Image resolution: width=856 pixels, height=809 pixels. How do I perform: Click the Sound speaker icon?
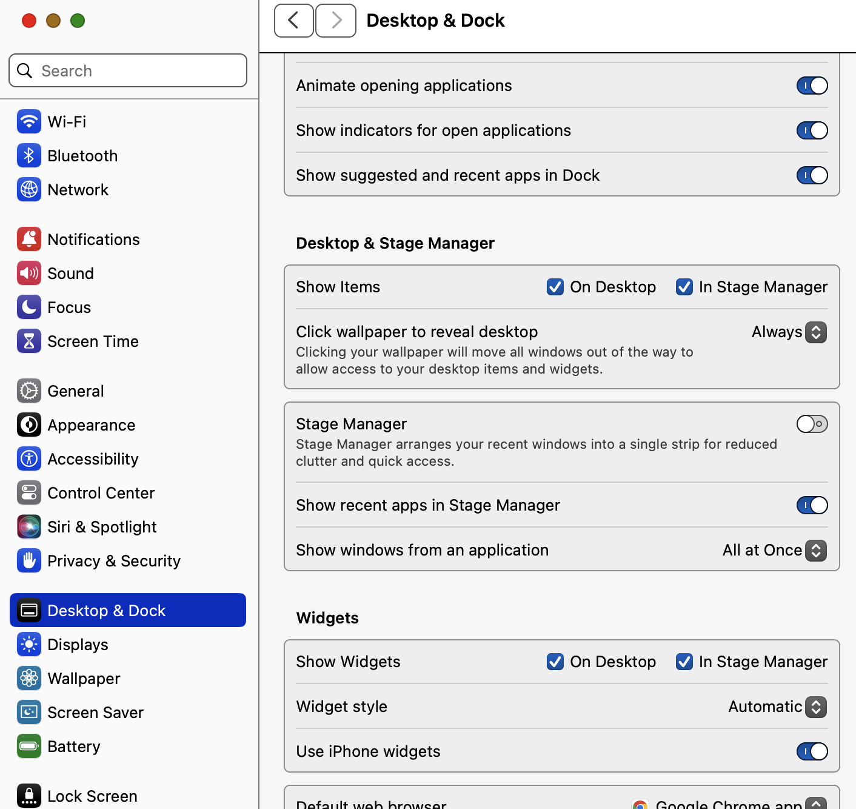(x=29, y=274)
